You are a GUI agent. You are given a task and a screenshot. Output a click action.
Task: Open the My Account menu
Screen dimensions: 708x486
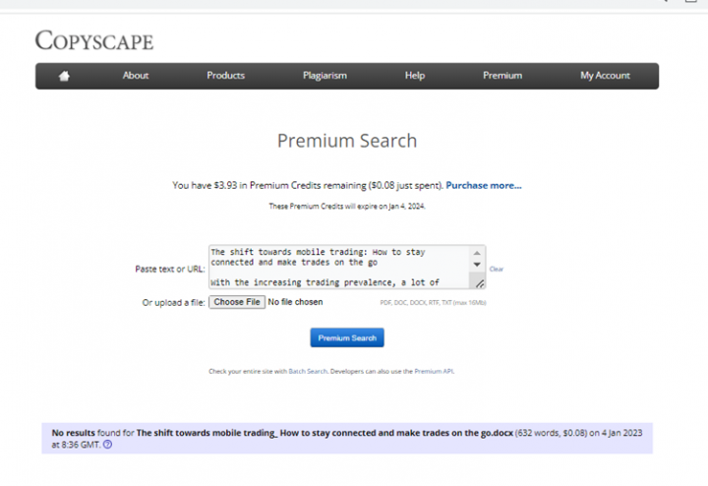(x=605, y=76)
